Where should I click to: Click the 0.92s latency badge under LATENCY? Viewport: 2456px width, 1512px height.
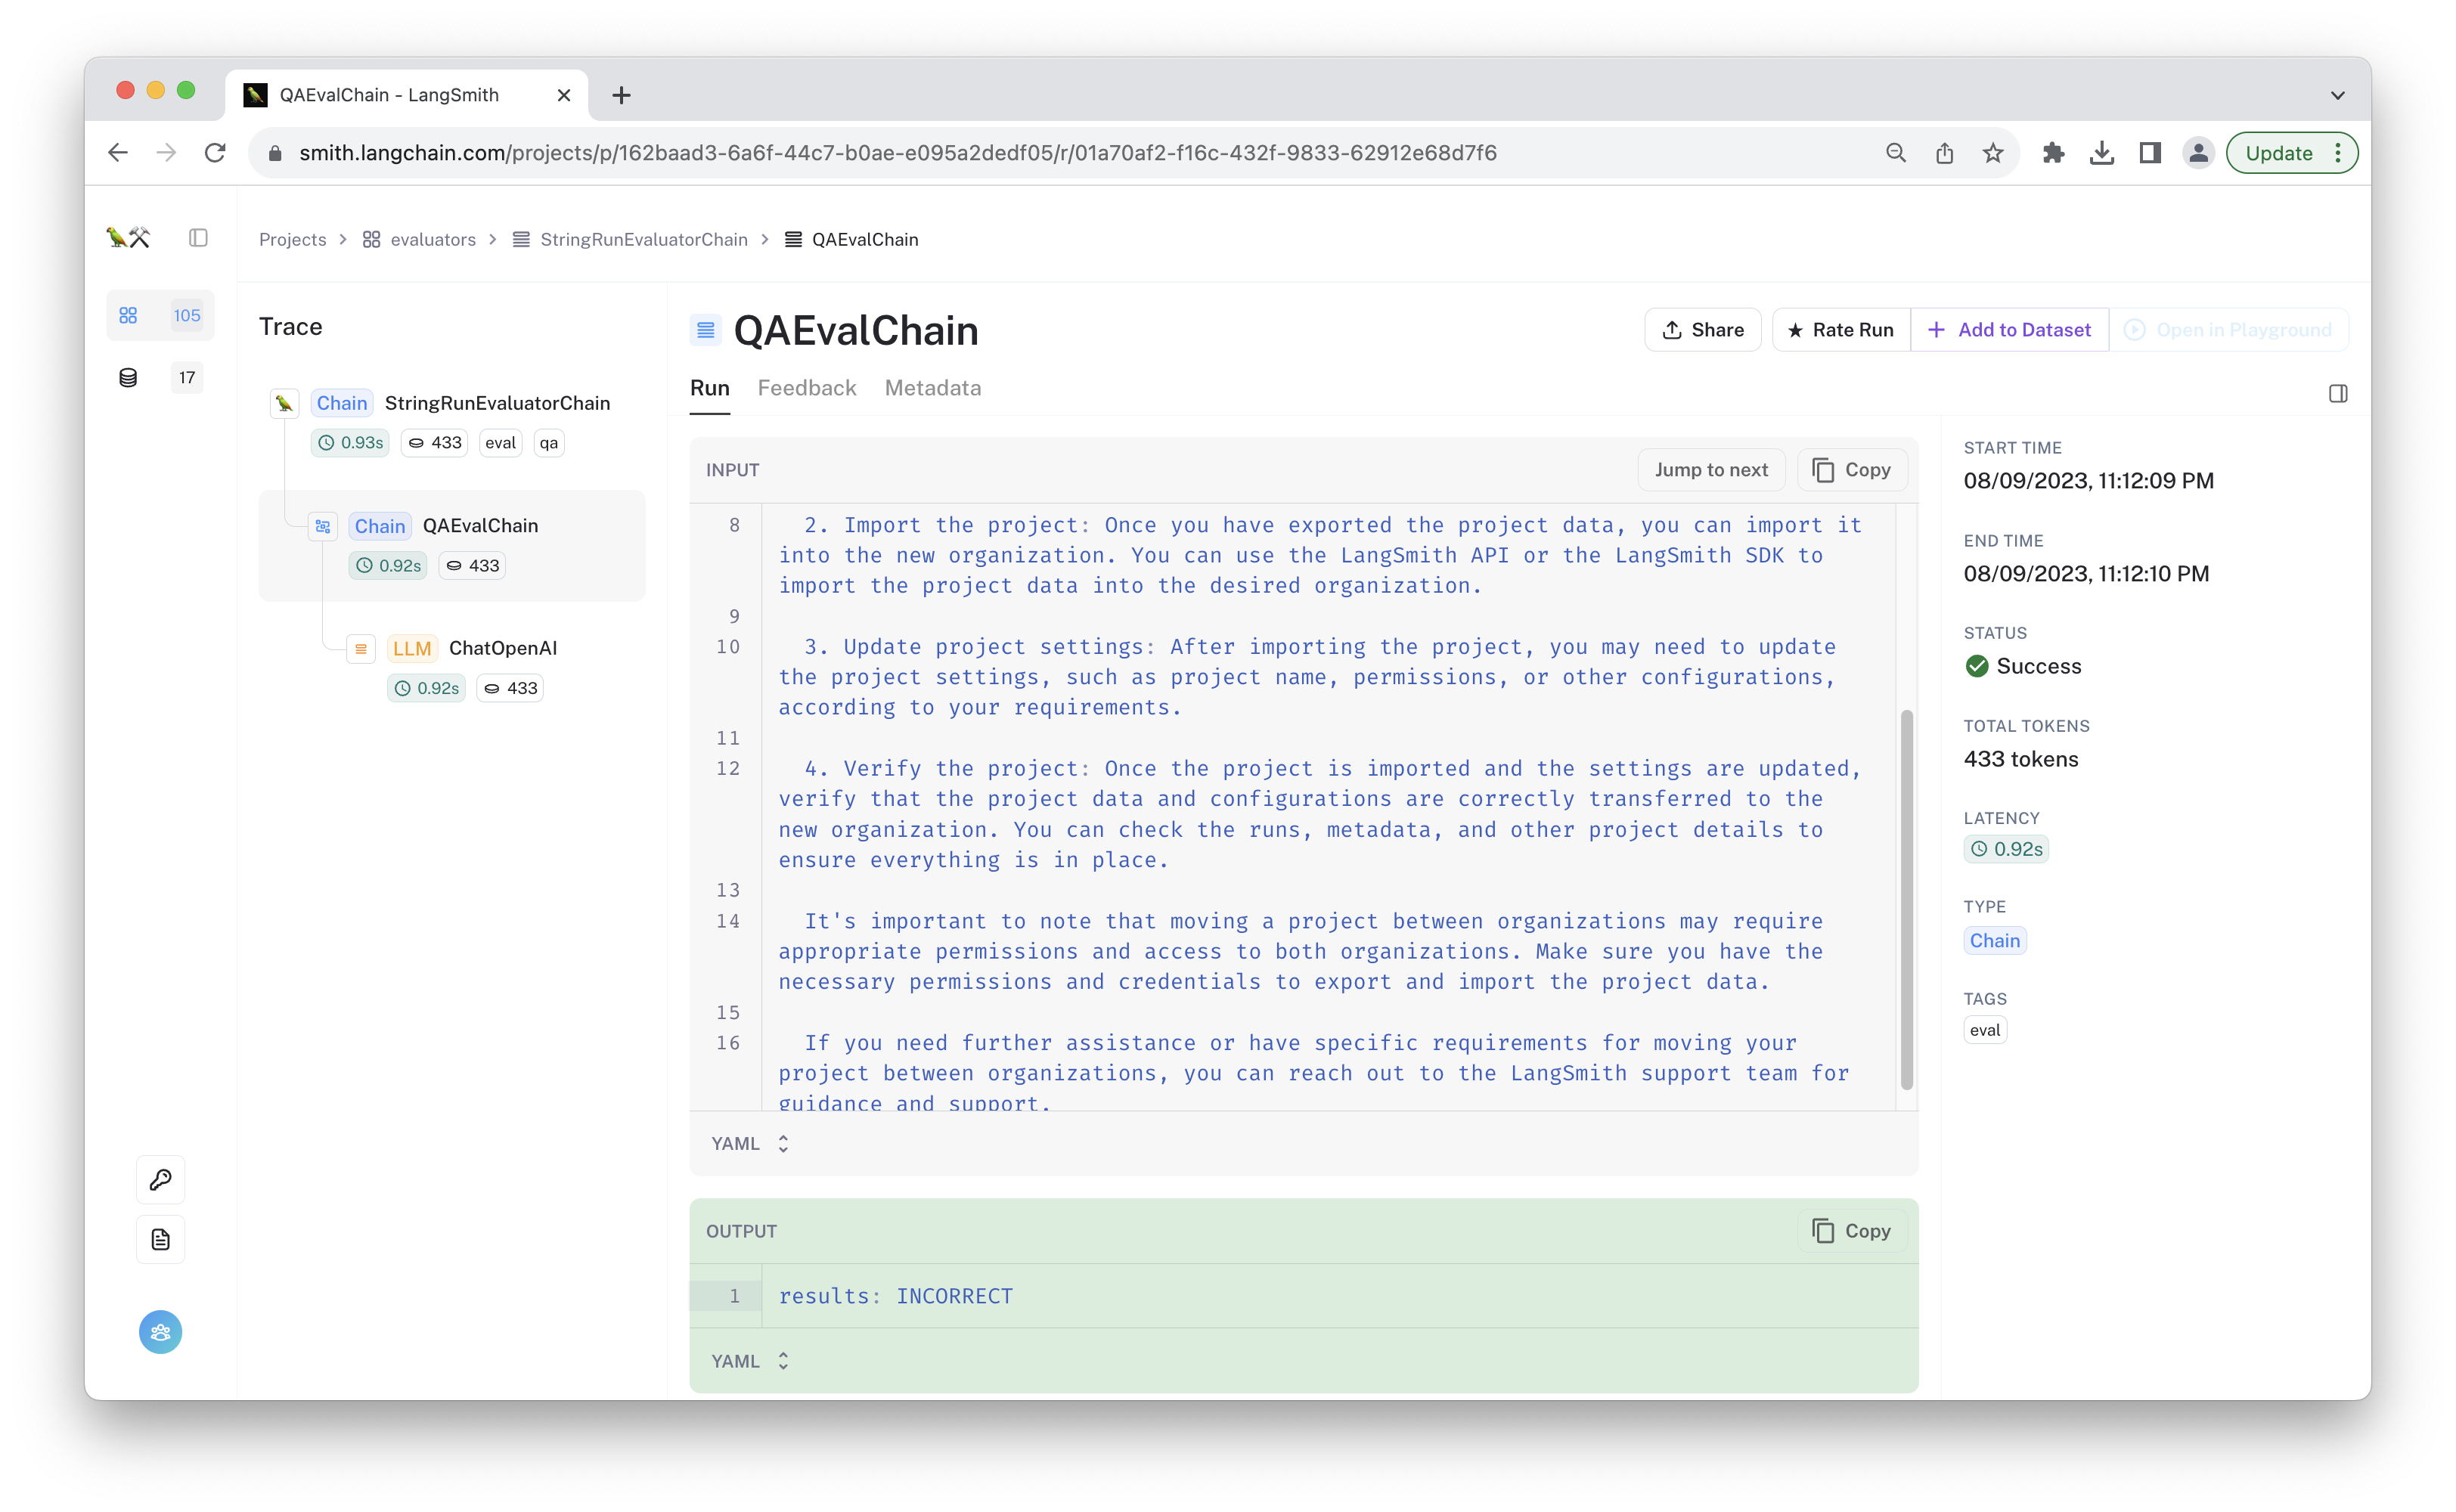(2006, 849)
